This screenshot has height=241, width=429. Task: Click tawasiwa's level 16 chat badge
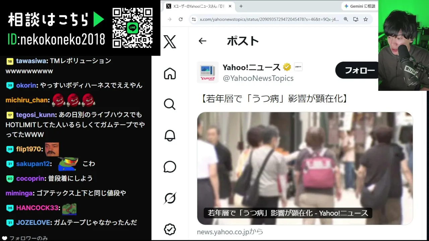click(10, 61)
